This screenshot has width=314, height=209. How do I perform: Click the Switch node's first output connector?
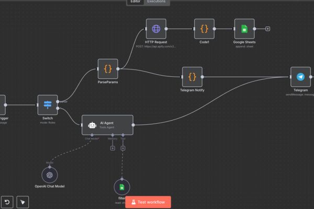tap(58, 101)
